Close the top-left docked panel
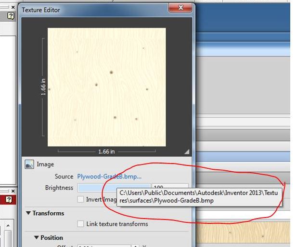This screenshot has width=297, height=247. [13, 7]
